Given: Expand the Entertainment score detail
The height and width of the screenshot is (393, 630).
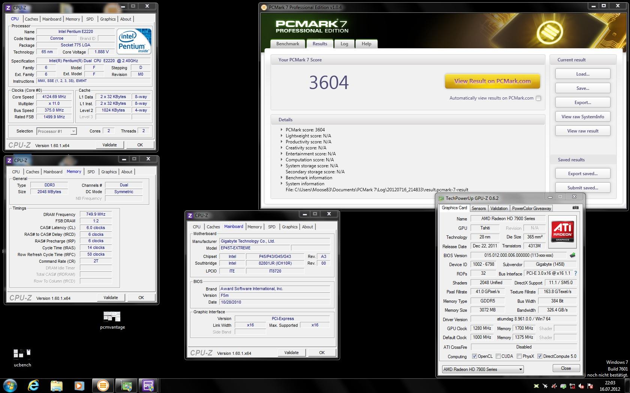Looking at the screenshot, I should (282, 153).
